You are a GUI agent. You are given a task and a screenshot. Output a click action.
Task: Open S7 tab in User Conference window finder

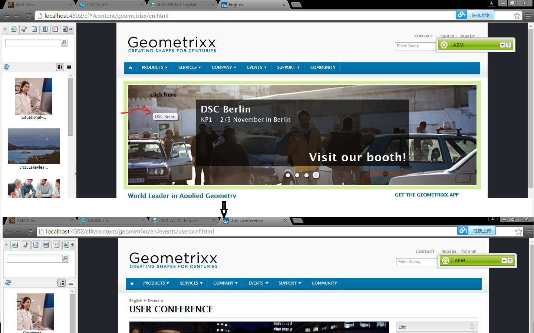57,245
